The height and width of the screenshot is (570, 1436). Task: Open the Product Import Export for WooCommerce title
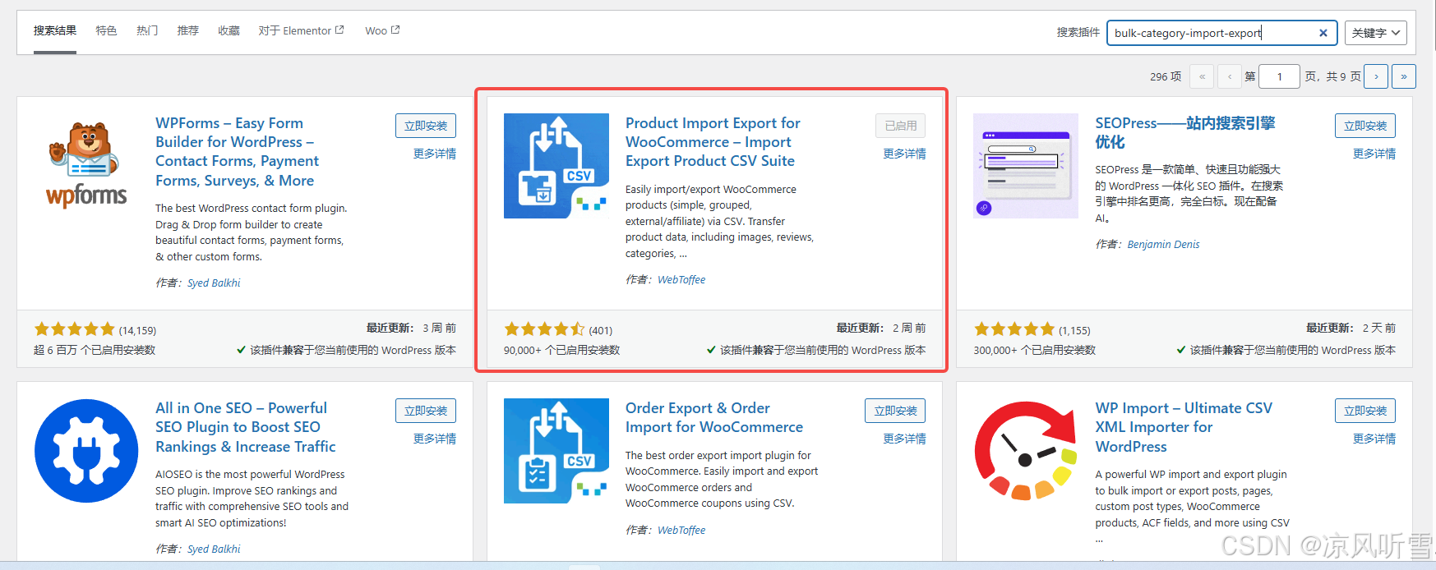click(x=713, y=142)
